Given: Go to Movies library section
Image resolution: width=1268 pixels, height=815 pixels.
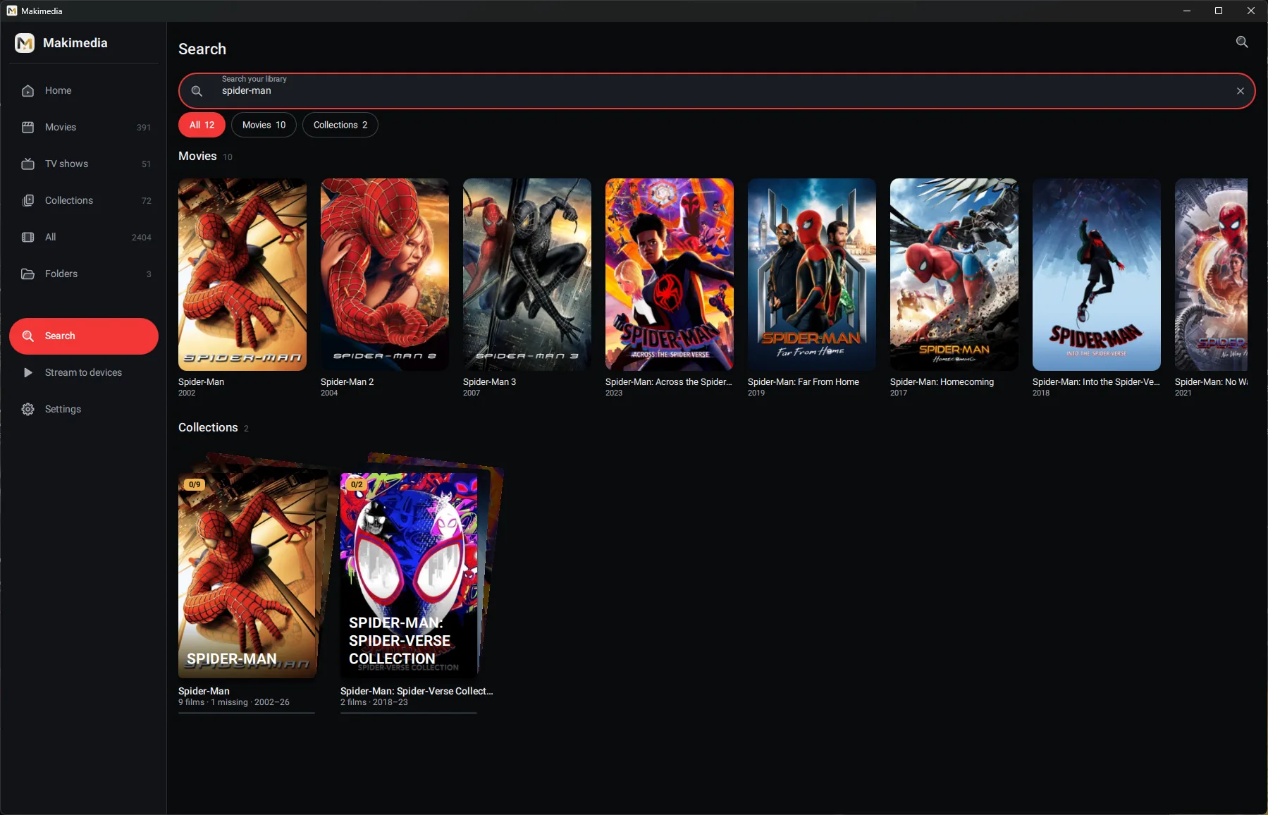Looking at the screenshot, I should pos(84,127).
